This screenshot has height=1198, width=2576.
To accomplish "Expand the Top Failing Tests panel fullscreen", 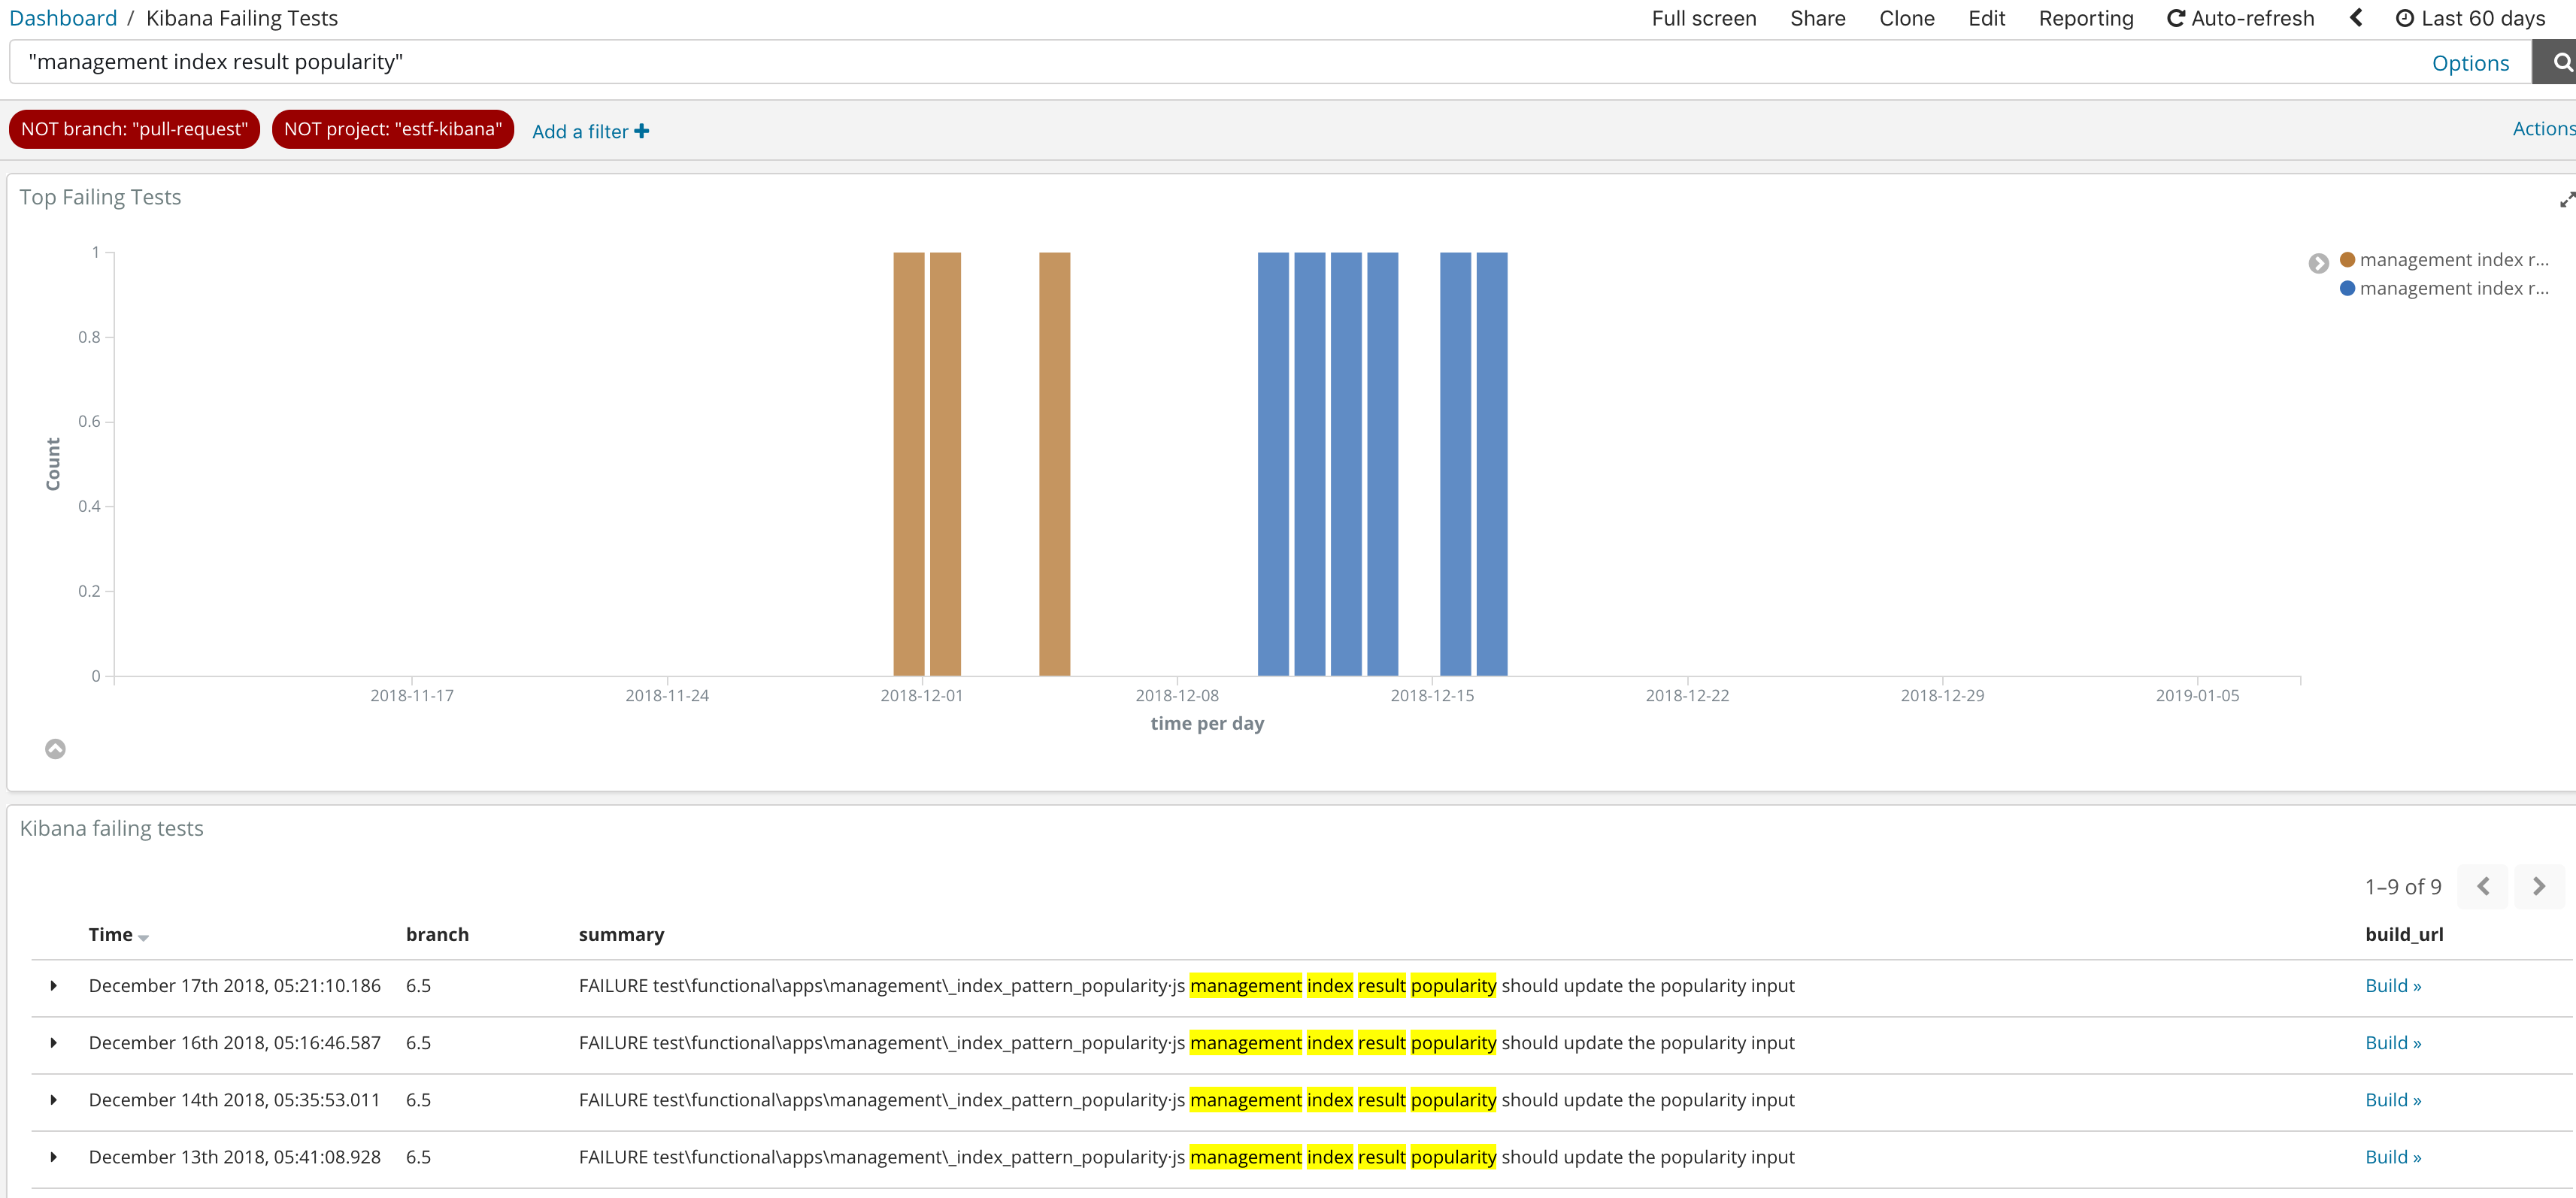I will point(2566,200).
